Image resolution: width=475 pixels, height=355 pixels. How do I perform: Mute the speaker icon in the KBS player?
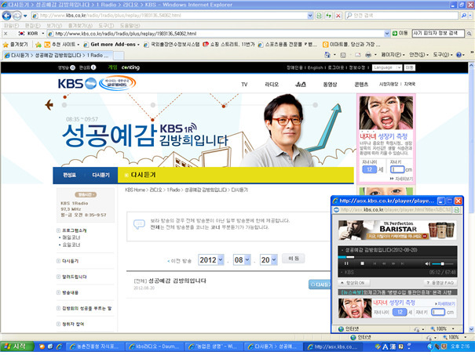(x=427, y=263)
